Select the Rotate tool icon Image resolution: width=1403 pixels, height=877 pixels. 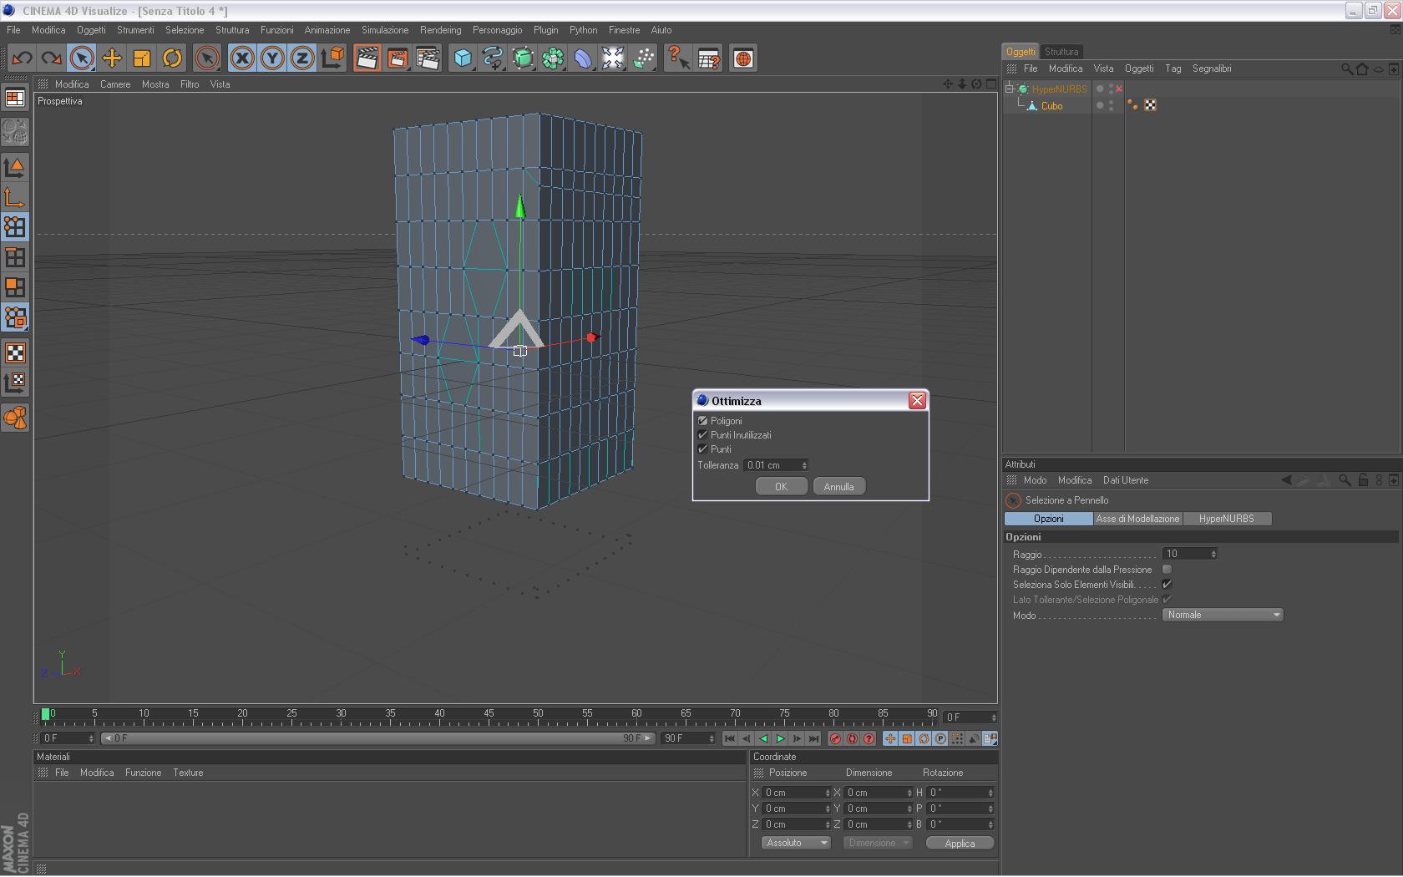pos(172,58)
